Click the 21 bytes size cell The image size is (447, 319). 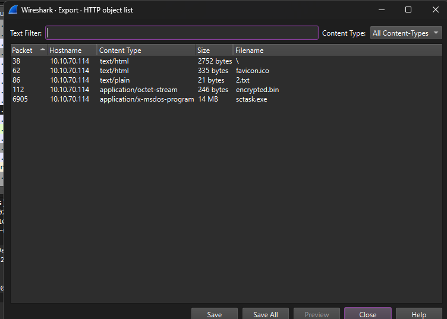(211, 80)
